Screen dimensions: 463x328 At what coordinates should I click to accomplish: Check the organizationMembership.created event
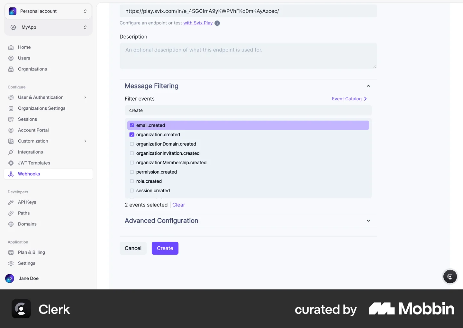[x=132, y=163]
